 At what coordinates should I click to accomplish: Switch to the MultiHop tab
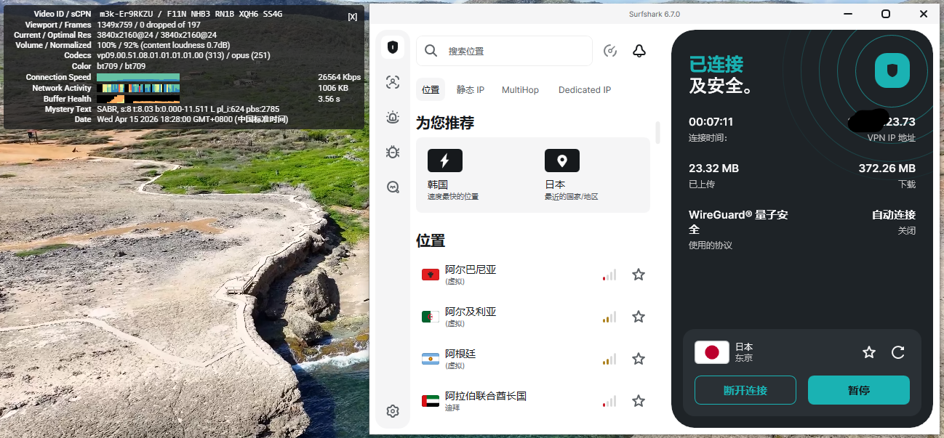pyautogui.click(x=521, y=90)
